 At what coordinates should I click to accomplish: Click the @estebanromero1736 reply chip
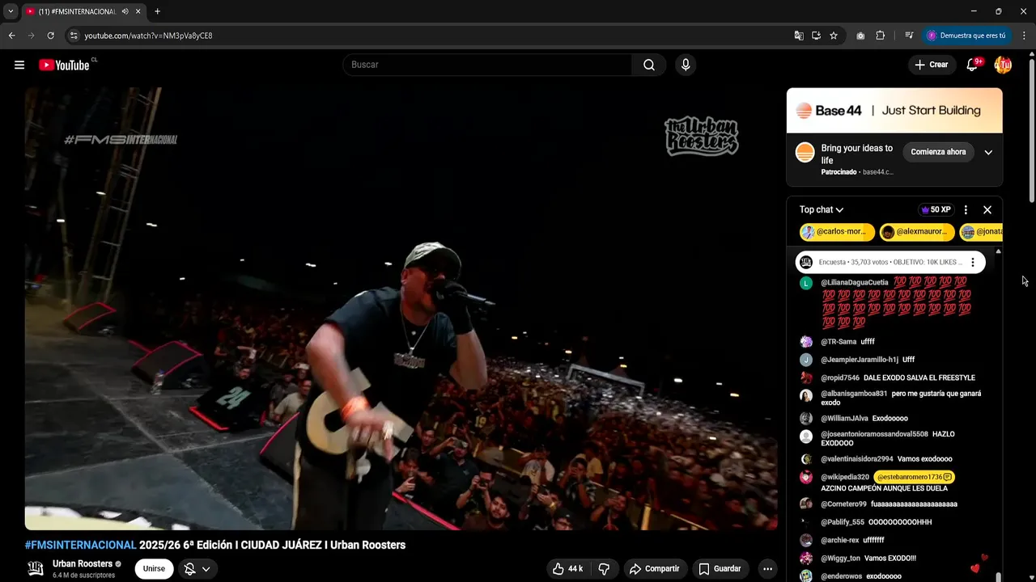[x=914, y=478]
